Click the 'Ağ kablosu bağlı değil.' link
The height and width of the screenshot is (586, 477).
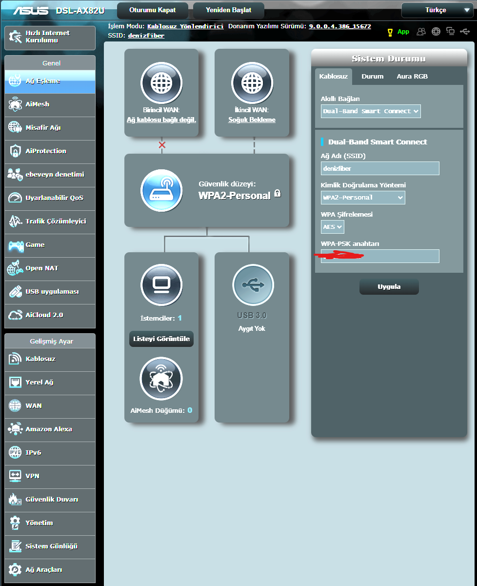(x=161, y=120)
